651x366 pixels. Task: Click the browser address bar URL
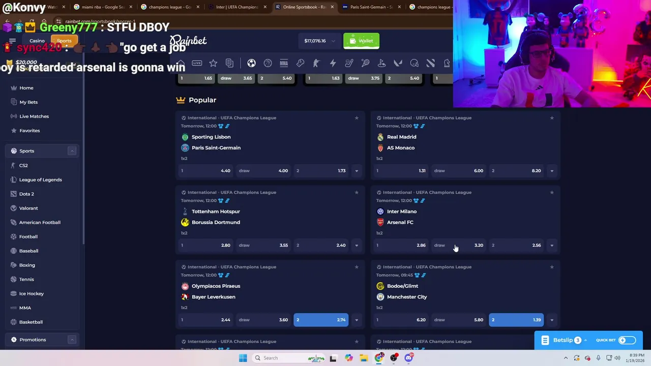100,21
